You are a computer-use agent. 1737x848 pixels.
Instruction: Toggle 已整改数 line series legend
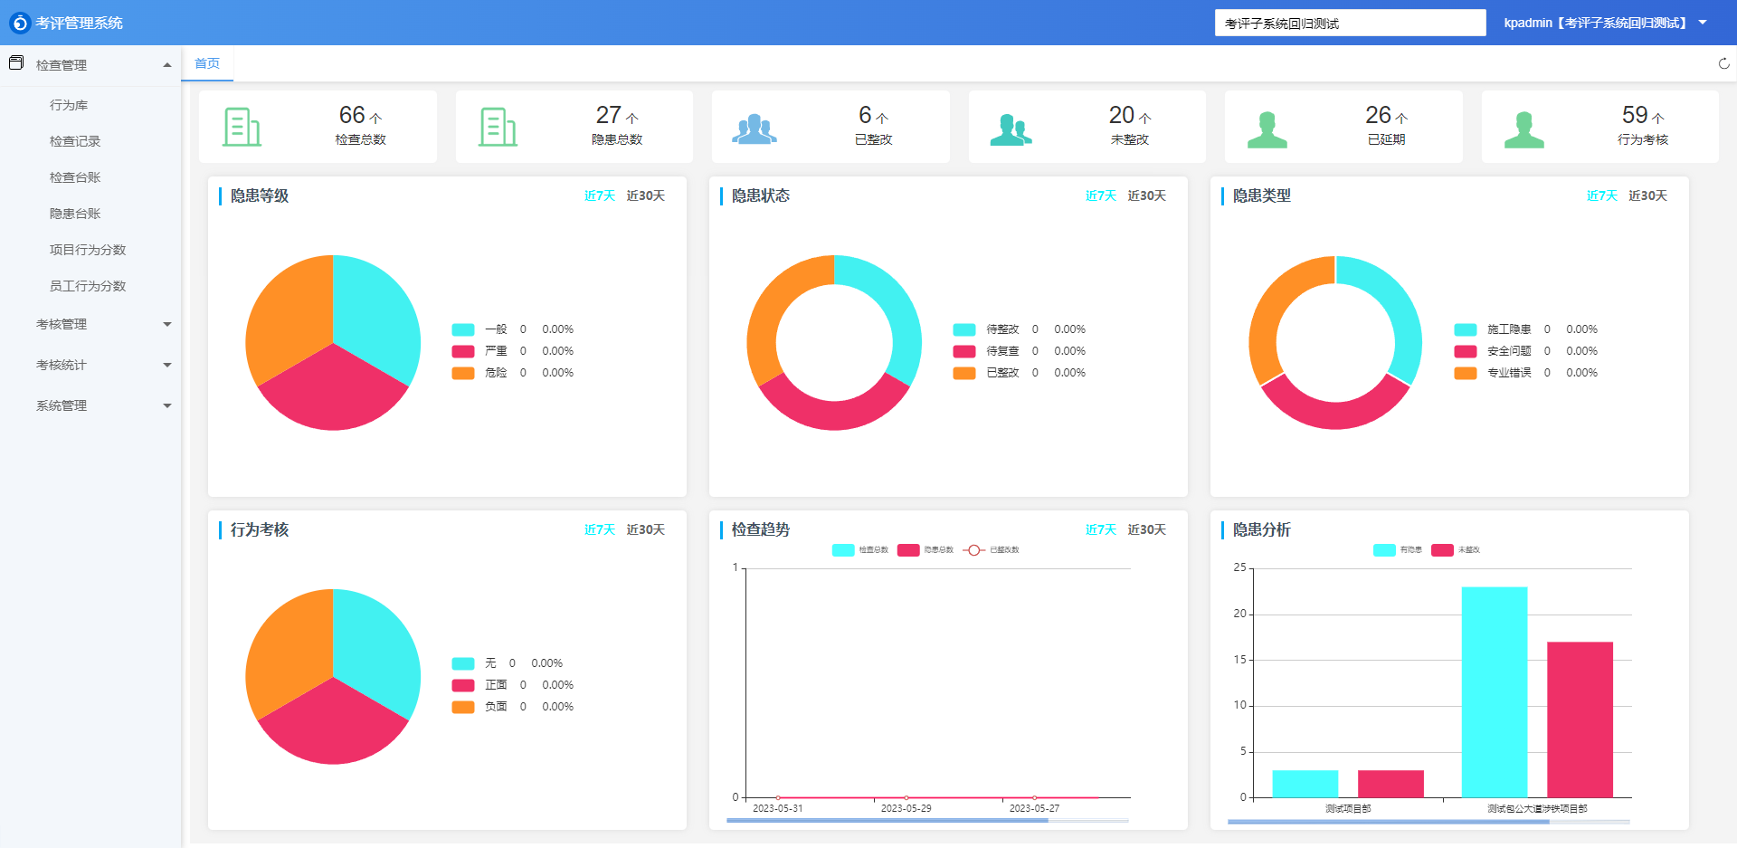(x=992, y=550)
